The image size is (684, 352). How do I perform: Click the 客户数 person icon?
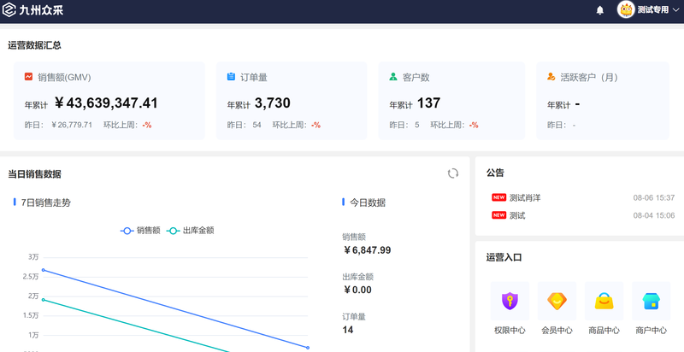coord(393,77)
